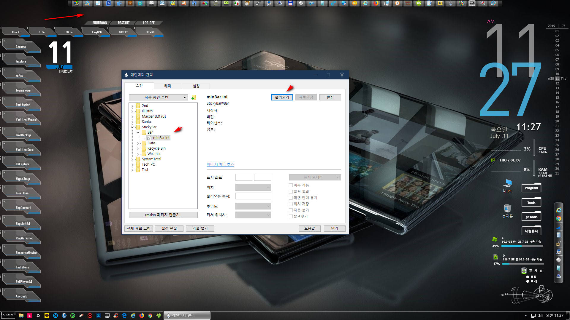
Task: Click the 설정 편집 button
Action: [169, 228]
